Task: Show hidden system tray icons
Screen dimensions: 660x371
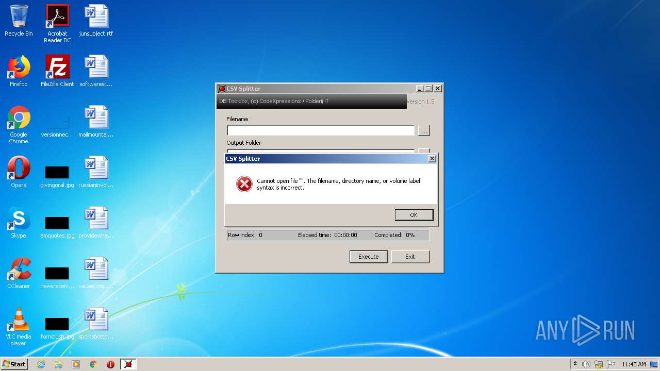Action: [x=575, y=364]
